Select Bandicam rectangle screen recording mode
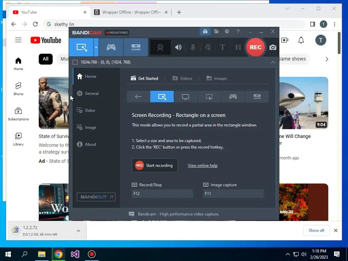Viewport: 348px width, 261px height. tap(82, 47)
